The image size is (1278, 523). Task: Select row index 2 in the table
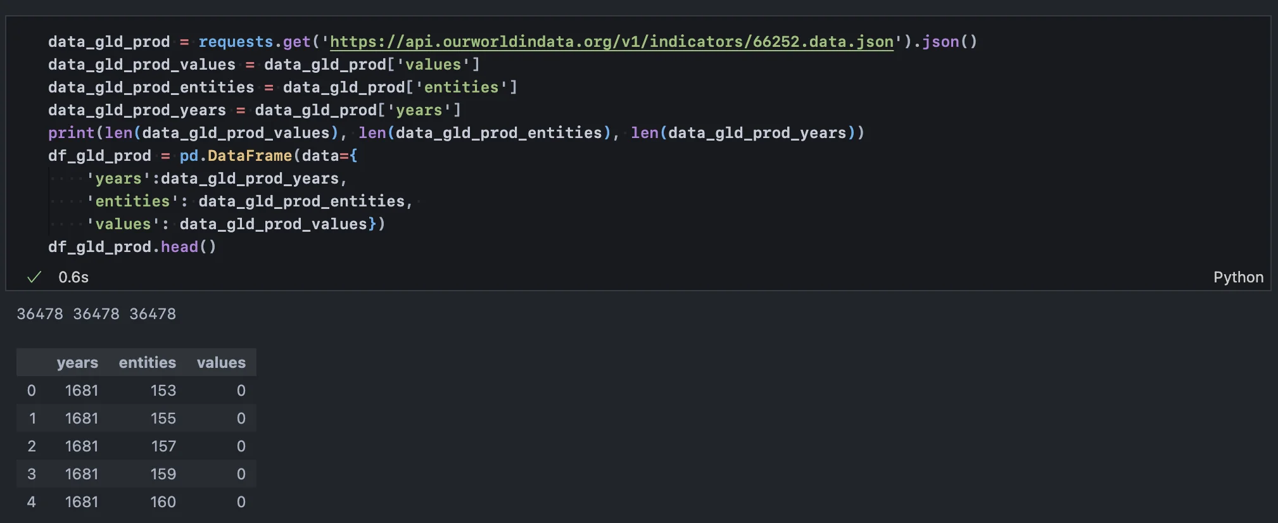pyautogui.click(x=32, y=446)
